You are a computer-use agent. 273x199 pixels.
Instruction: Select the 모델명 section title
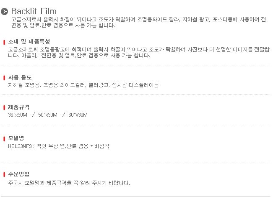pyautogui.click(x=16, y=138)
